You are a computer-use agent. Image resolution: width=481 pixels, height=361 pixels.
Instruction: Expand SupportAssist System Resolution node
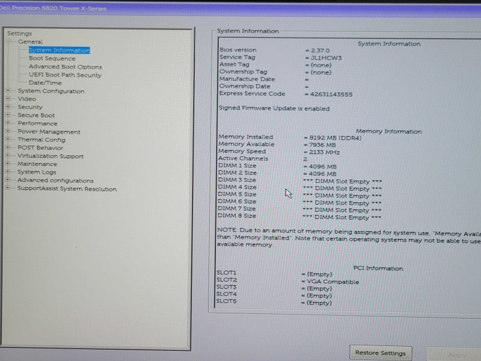coord(8,188)
